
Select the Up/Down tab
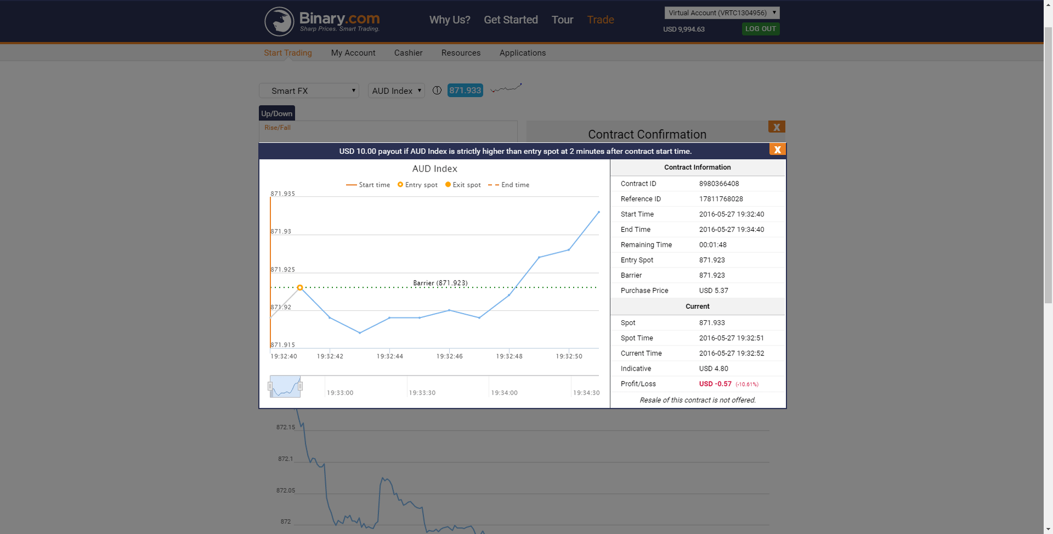tap(277, 113)
